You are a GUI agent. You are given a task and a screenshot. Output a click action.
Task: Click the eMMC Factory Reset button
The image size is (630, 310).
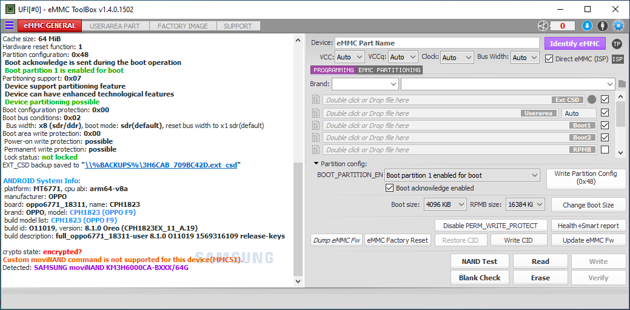397,240
